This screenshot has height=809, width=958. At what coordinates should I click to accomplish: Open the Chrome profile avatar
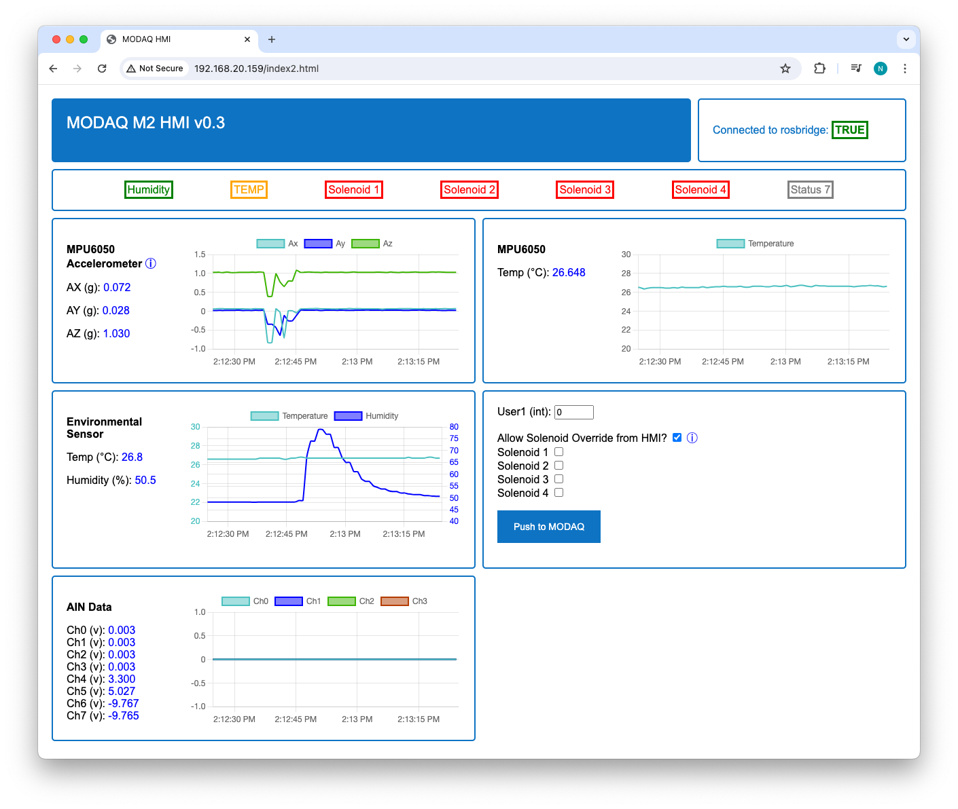click(880, 69)
